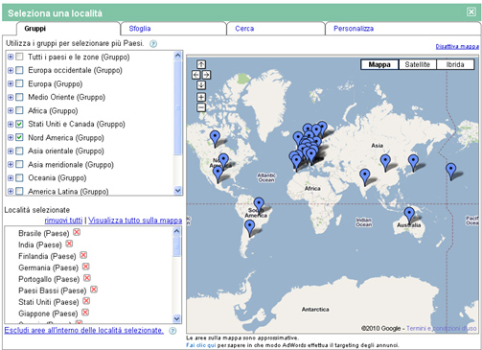
Task: Expand Stati Uniti e Canada group
Action: pyautogui.click(x=11, y=124)
